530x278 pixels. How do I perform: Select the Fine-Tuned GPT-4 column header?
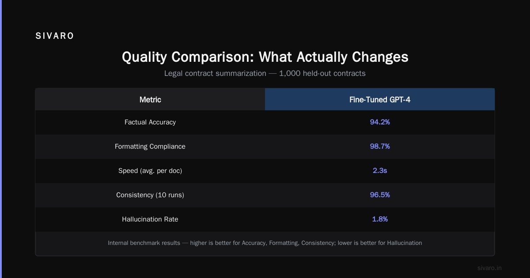coord(380,99)
